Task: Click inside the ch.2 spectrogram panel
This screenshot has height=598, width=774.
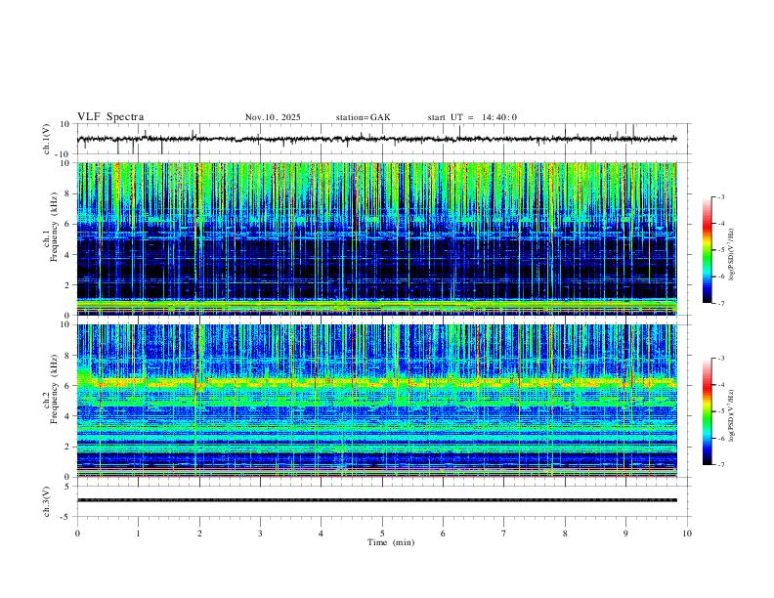Action: (376, 401)
